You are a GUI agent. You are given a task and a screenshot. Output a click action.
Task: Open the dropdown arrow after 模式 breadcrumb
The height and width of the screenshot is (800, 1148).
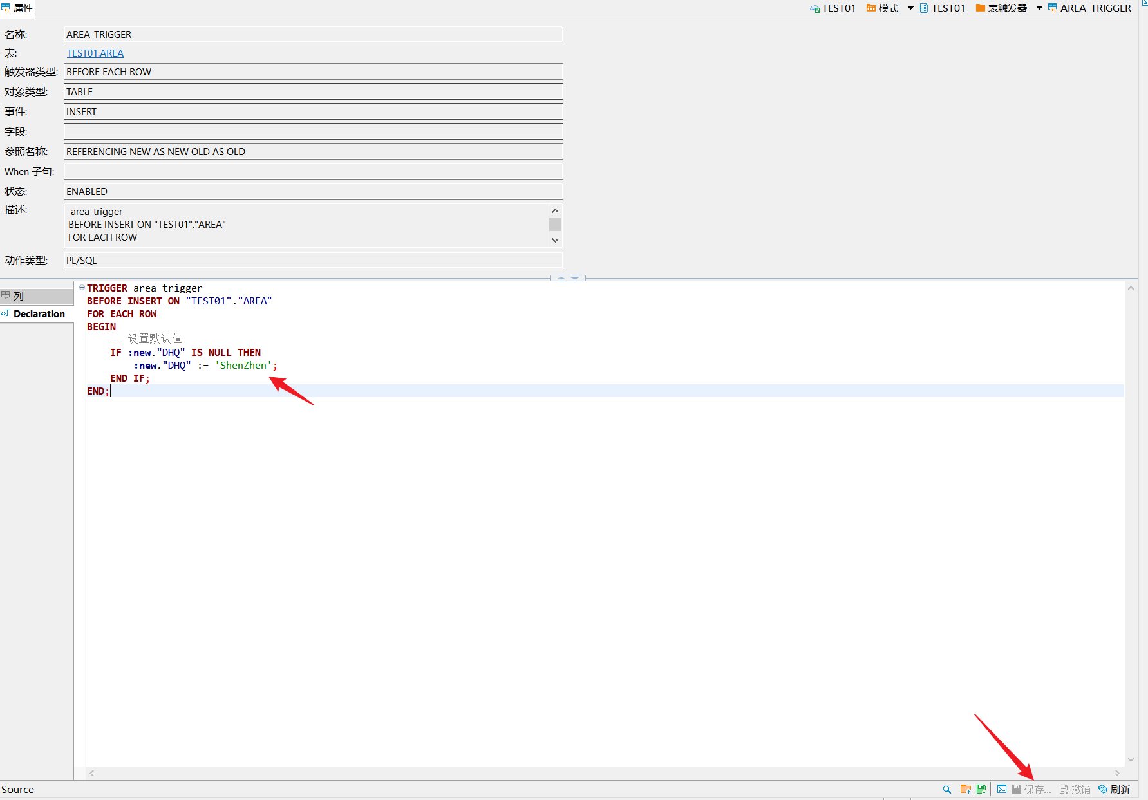910,8
